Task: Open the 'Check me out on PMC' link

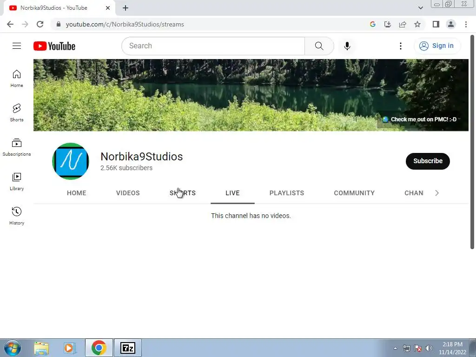Action: (x=420, y=119)
